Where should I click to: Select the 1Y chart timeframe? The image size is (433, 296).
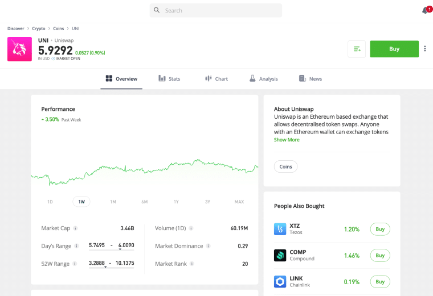point(176,202)
